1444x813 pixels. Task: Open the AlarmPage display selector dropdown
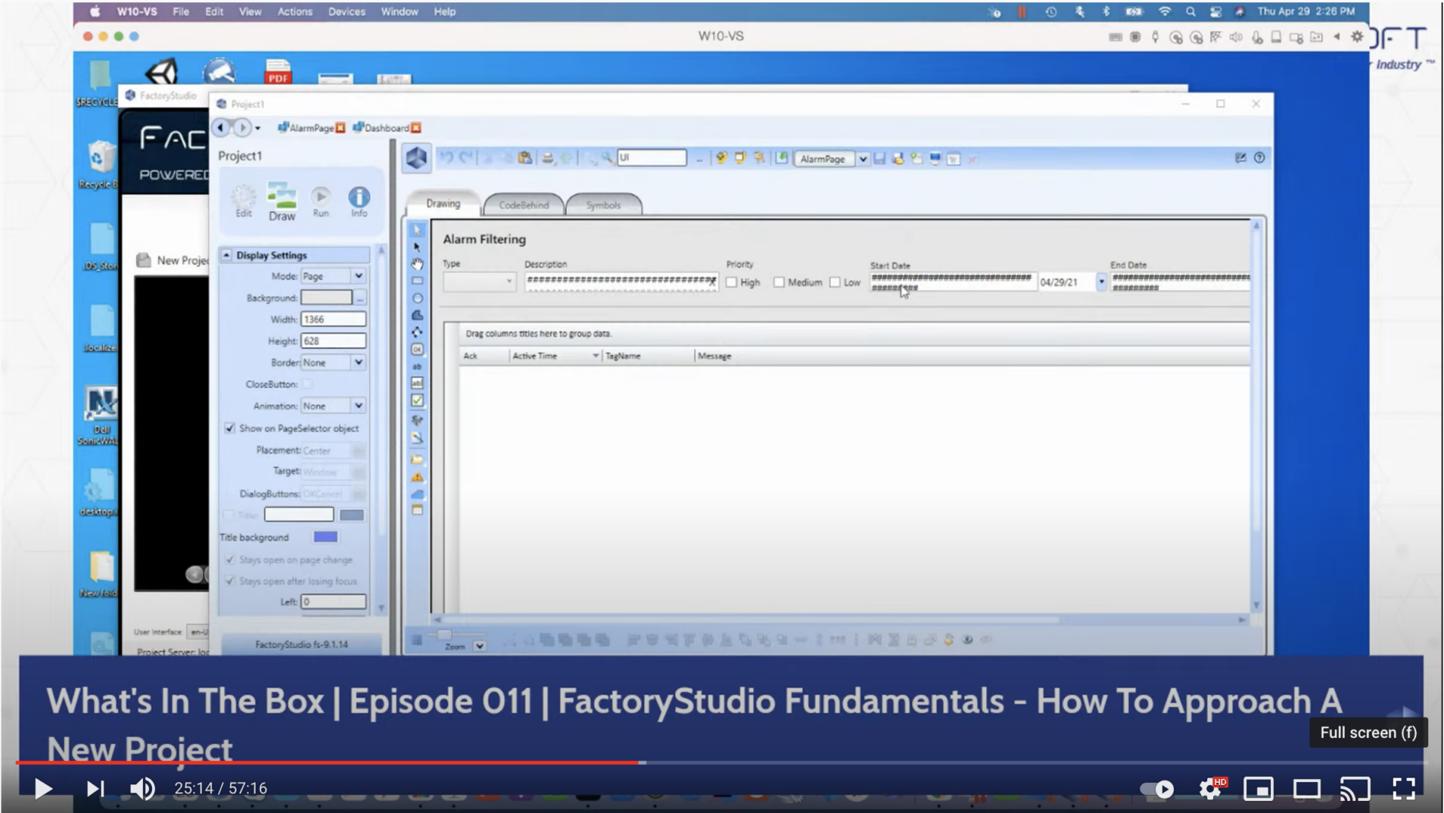click(x=863, y=159)
